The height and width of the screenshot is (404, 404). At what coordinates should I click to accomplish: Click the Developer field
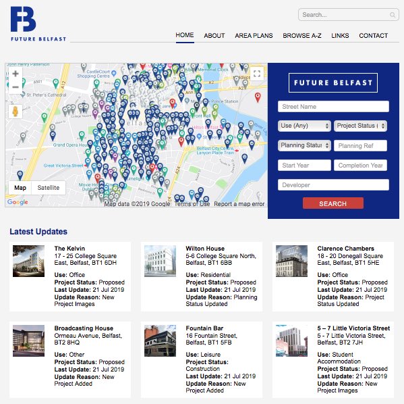pos(333,185)
